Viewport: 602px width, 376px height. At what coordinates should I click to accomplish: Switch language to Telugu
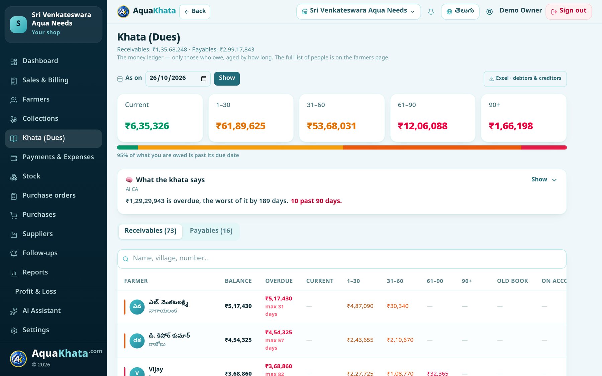(x=460, y=12)
